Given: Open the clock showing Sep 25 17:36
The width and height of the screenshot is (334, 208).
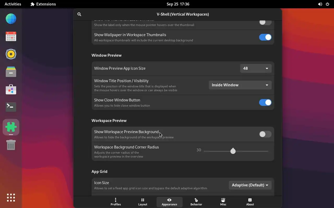Looking at the screenshot, I should coord(178,4).
